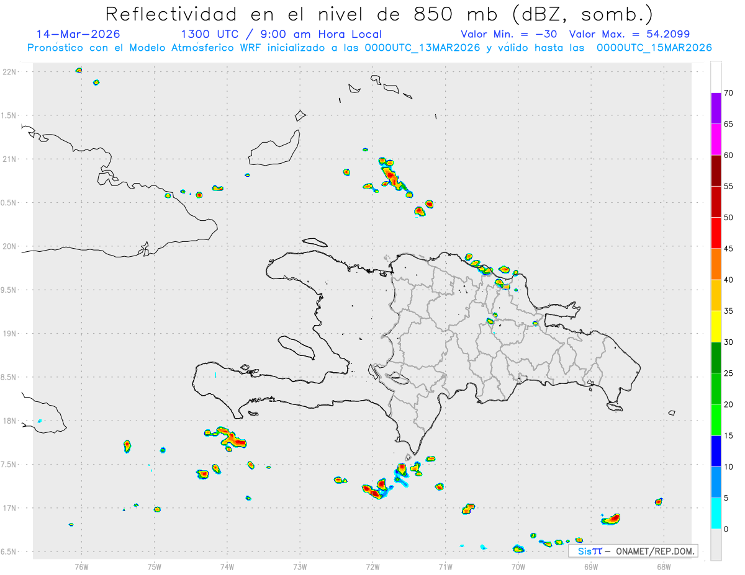Click the time text "1300 UTC / 9:00 am Hora Local"
Viewport: 745px width, 575px height.
pyautogui.click(x=281, y=34)
